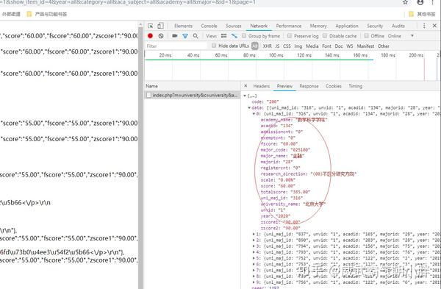
Task: Enable Group by frame checkbox
Action: tap(244, 36)
